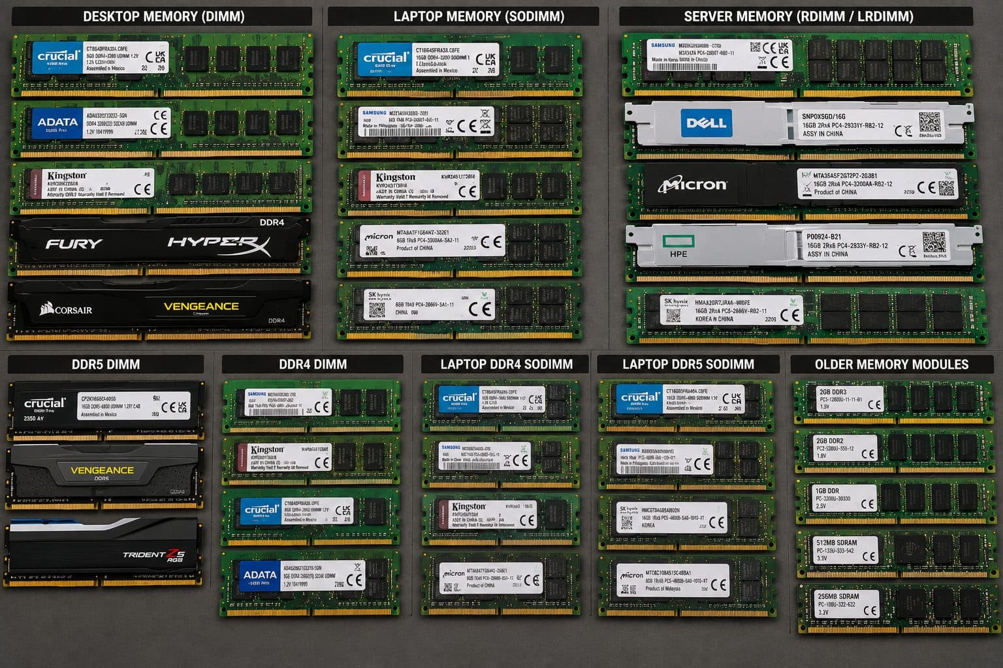Click the yellow VENGEANCE text on DDR4 module
The width and height of the screenshot is (1003, 668).
(x=201, y=306)
